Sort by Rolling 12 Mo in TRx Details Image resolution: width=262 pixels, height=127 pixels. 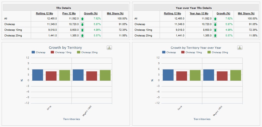click(x=44, y=13)
